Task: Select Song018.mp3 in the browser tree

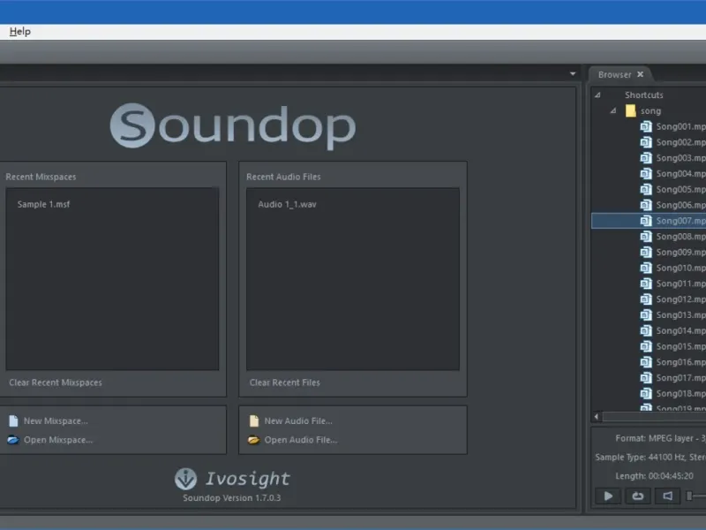Action: (680, 393)
